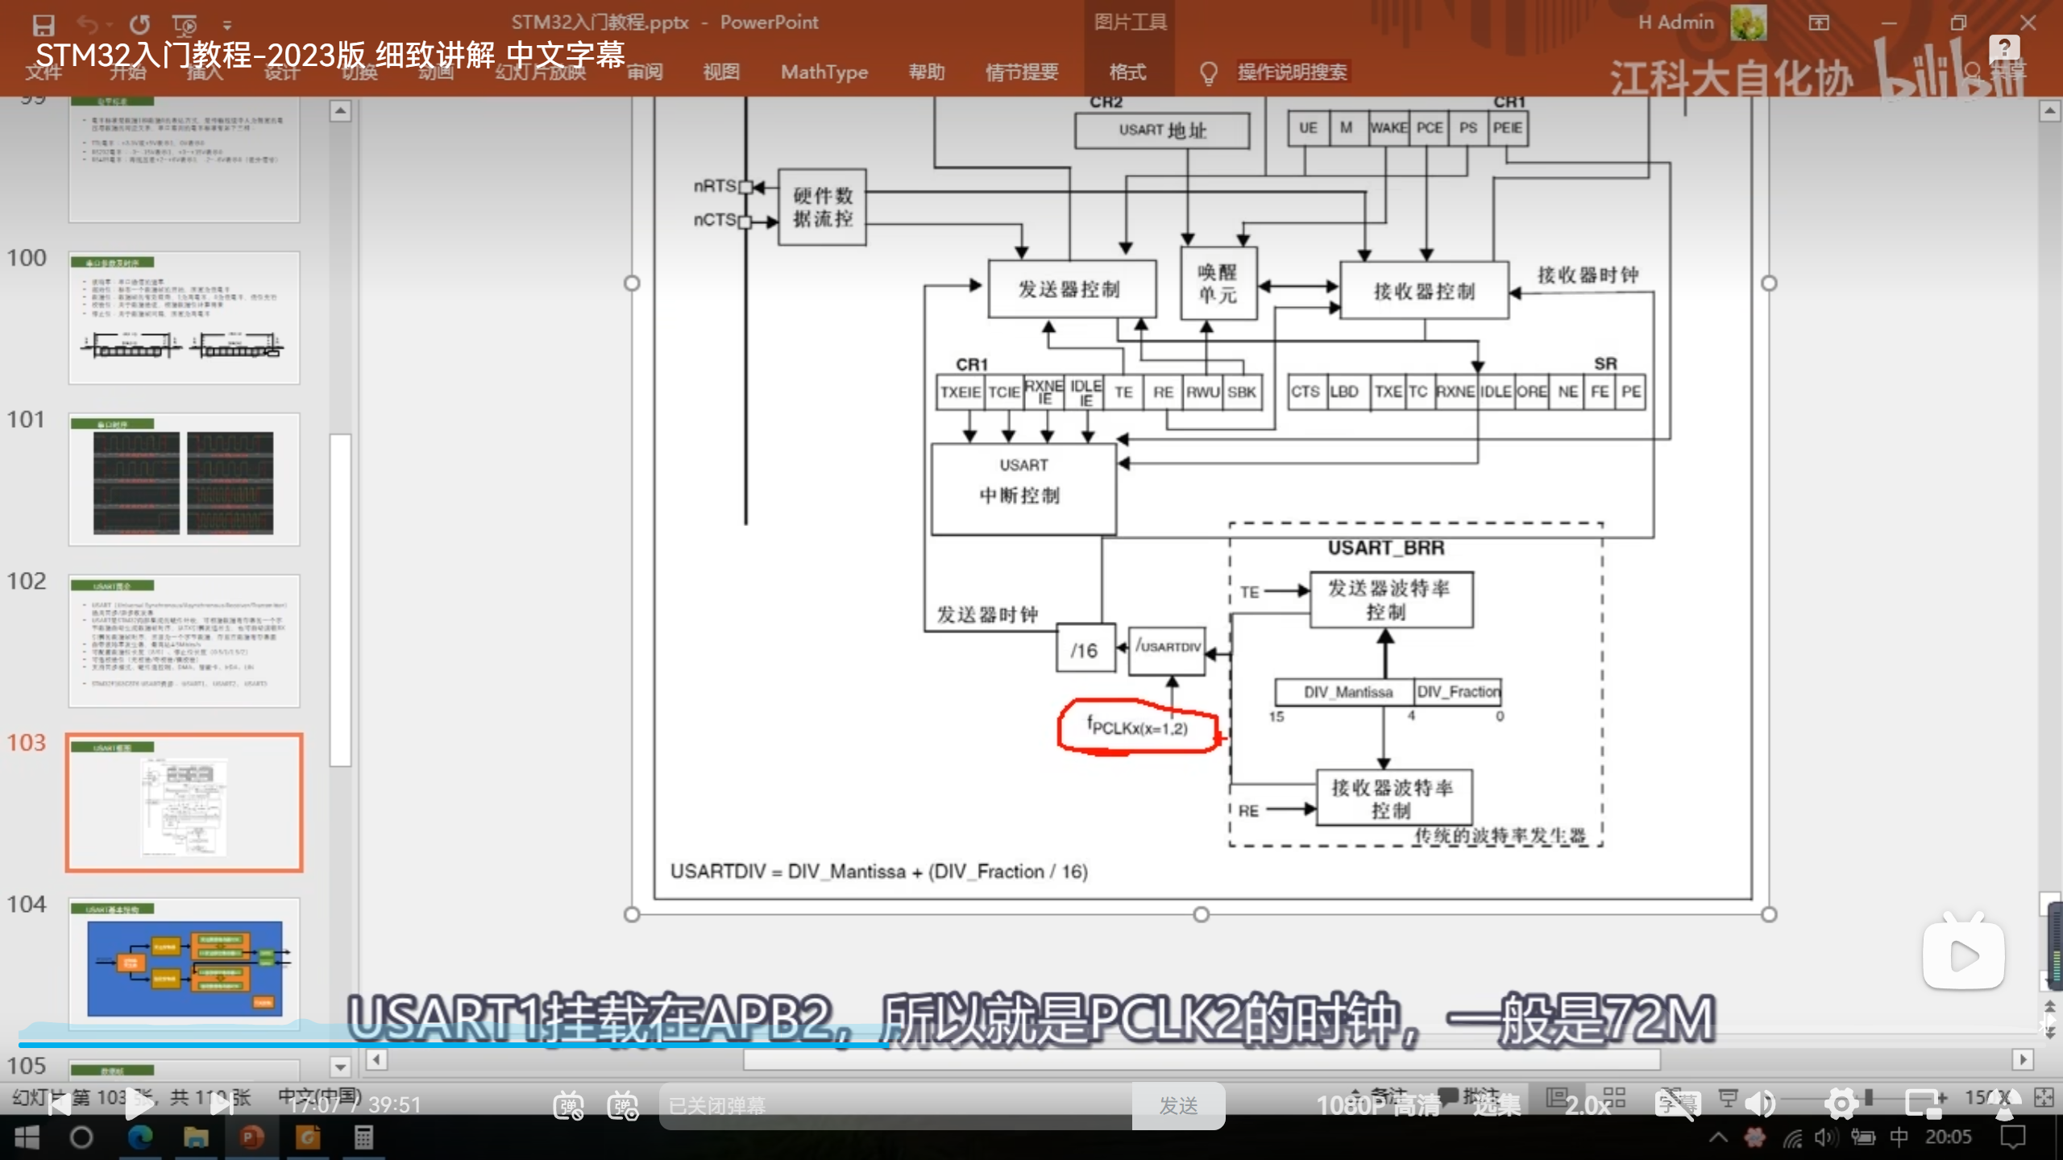The image size is (2063, 1160).
Task: Open PowerPoint from the Windows taskbar
Action: tap(251, 1137)
